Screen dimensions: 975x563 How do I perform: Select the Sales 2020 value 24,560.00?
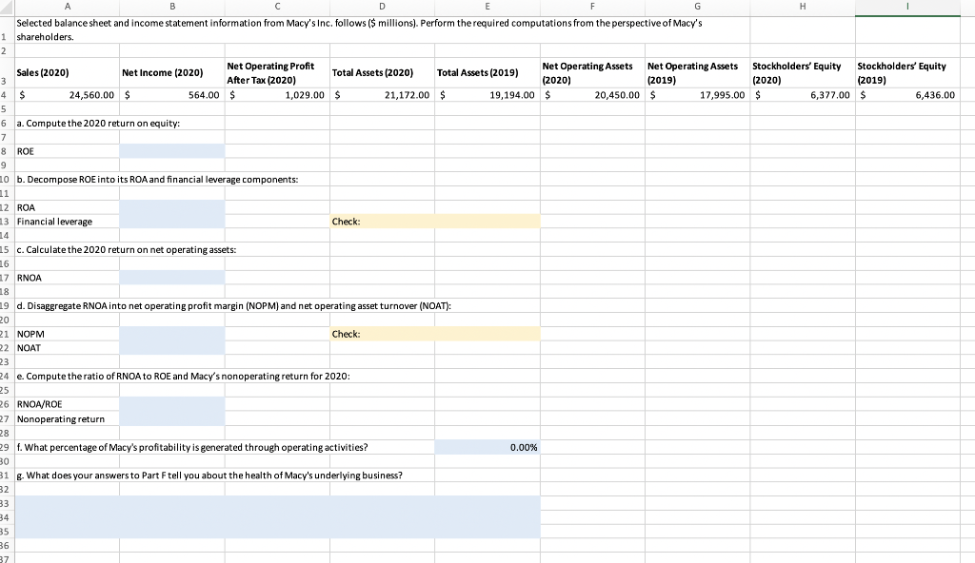point(67,95)
